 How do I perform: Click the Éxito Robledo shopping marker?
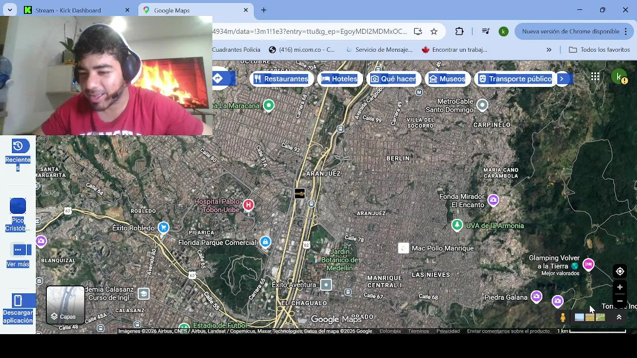pyautogui.click(x=163, y=228)
